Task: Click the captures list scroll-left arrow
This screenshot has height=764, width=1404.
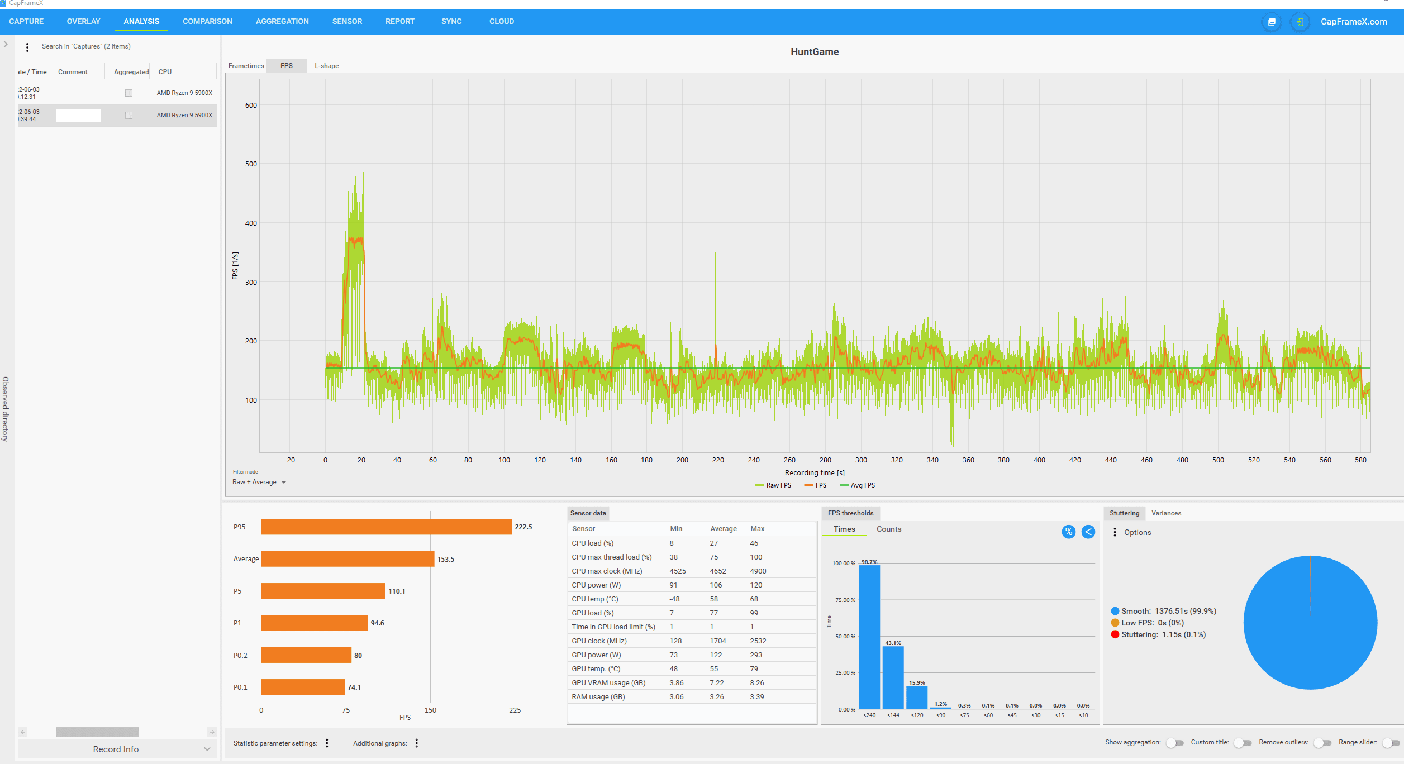Action: click(23, 732)
